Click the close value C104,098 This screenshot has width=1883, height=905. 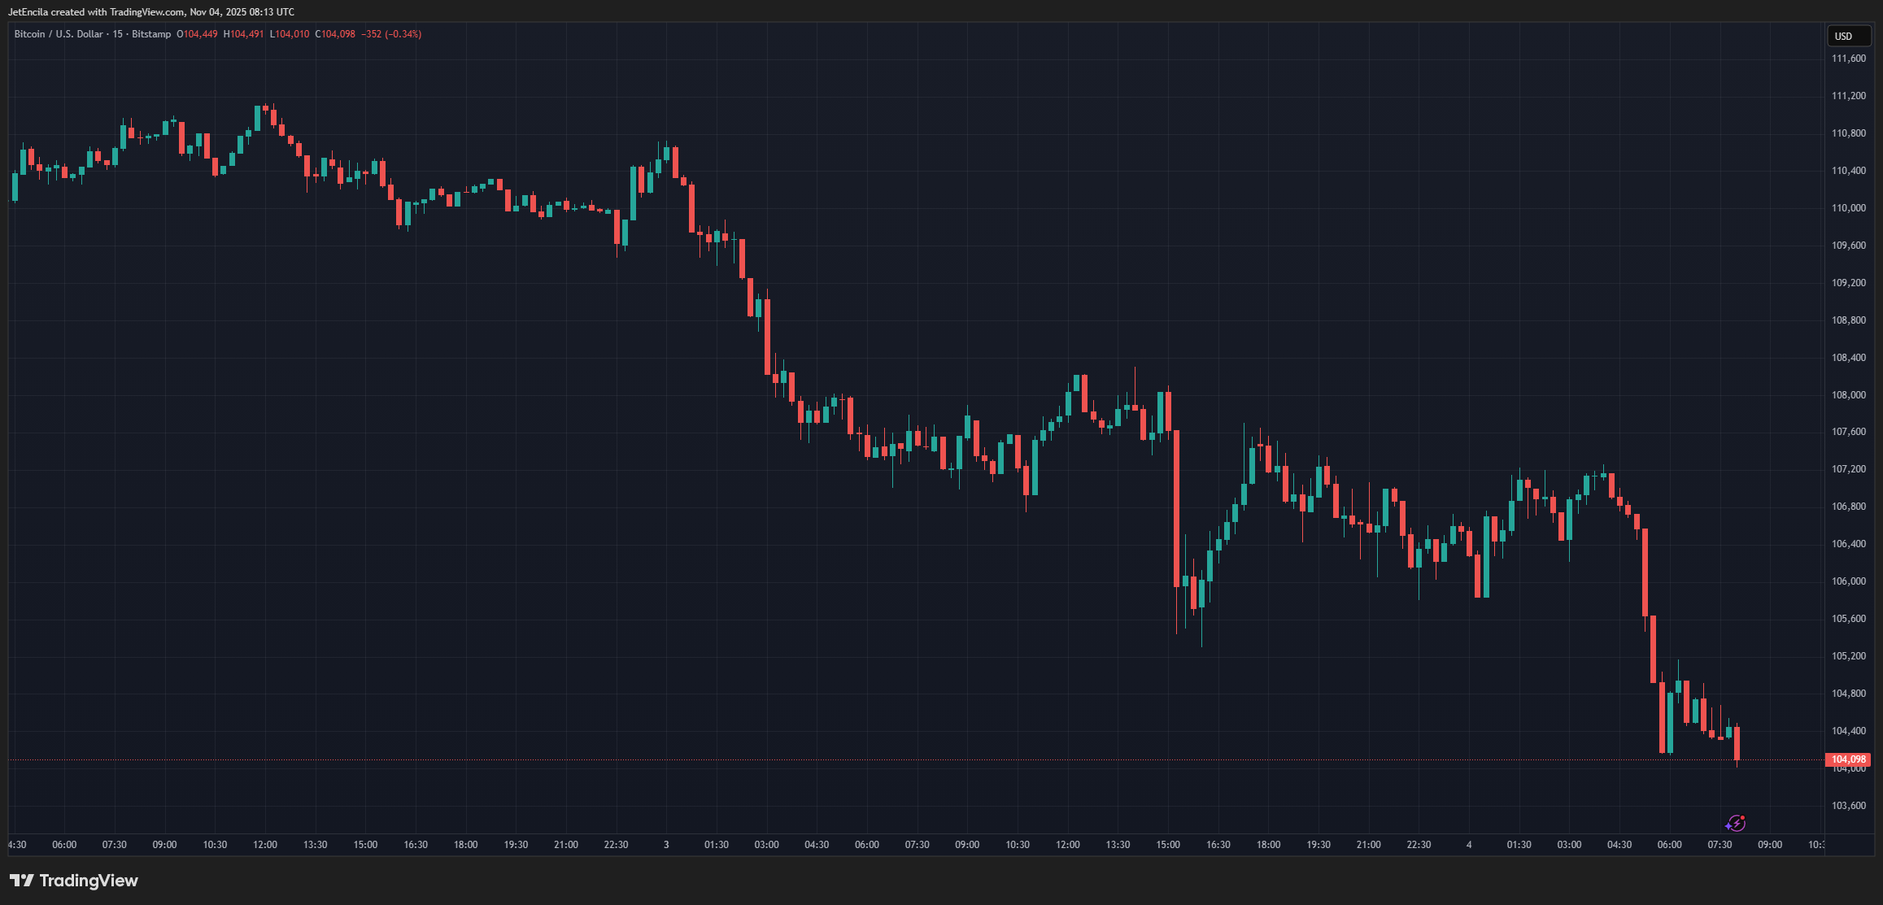point(335,34)
